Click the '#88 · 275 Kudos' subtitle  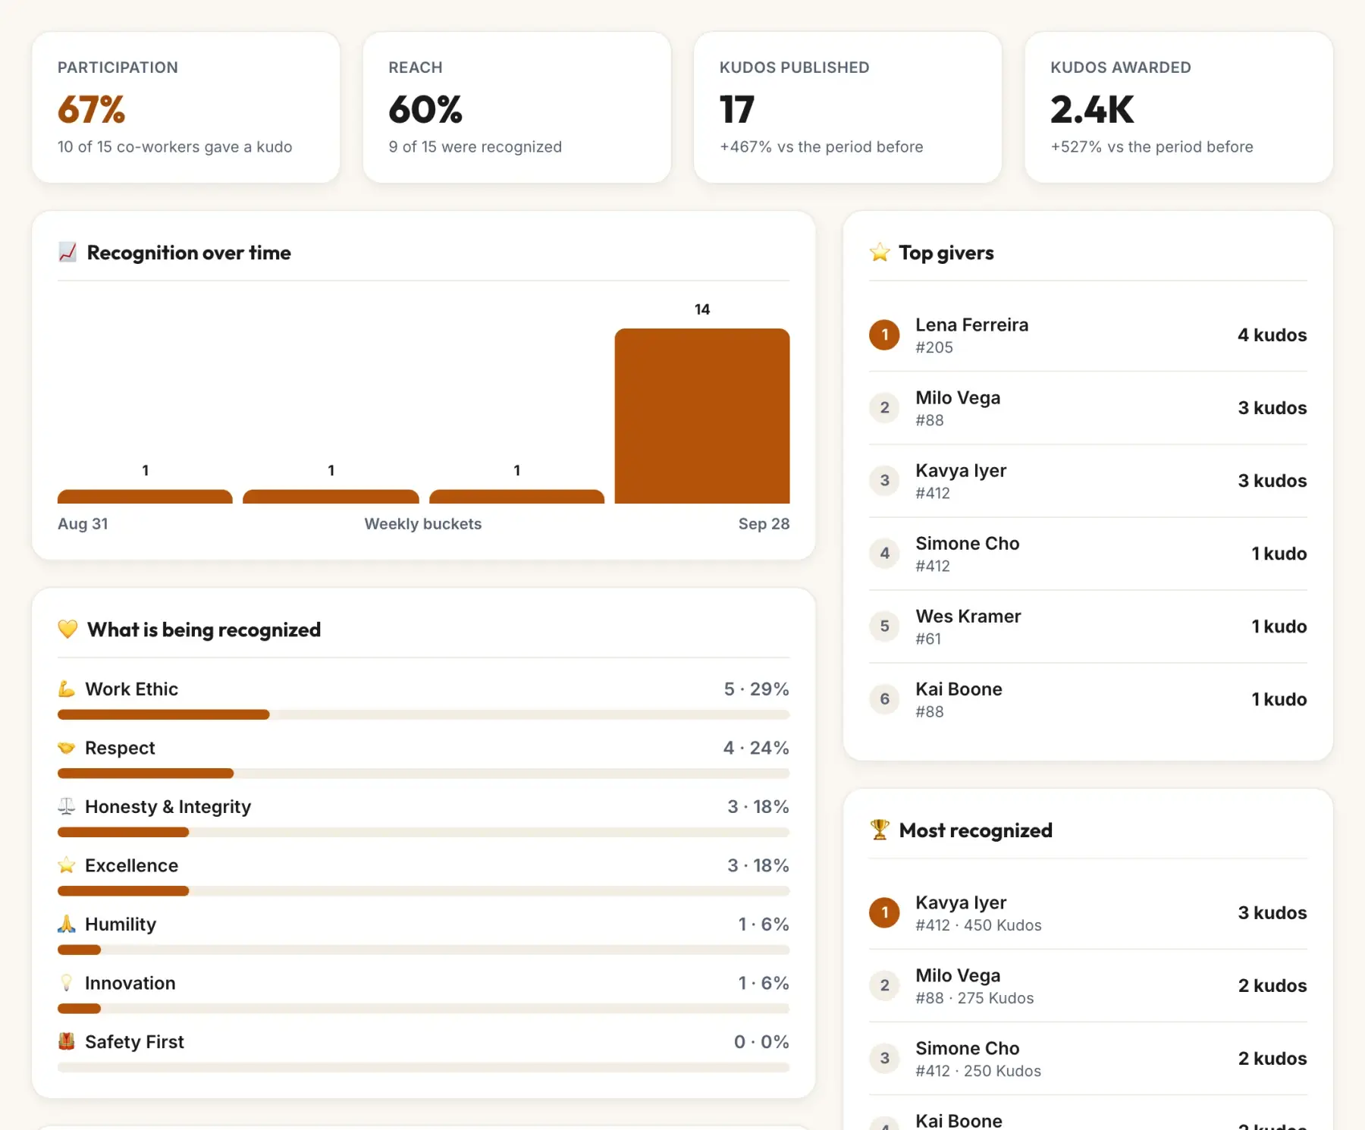974,998
